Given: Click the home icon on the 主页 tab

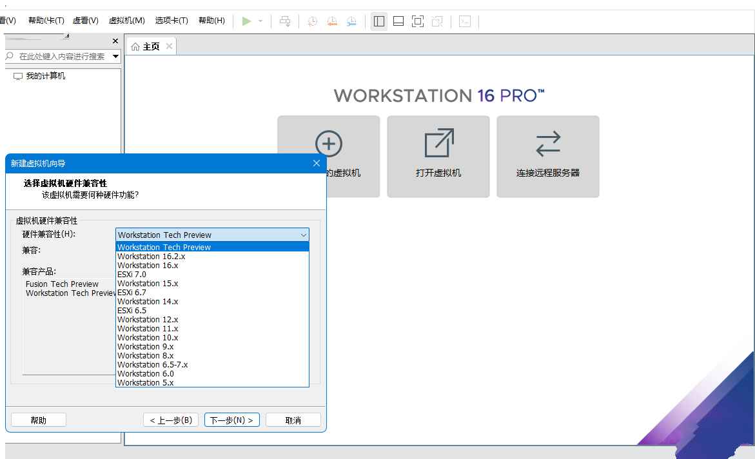Looking at the screenshot, I should (135, 45).
